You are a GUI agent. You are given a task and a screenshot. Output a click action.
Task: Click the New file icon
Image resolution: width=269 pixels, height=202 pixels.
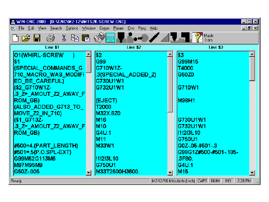tap(16, 38)
